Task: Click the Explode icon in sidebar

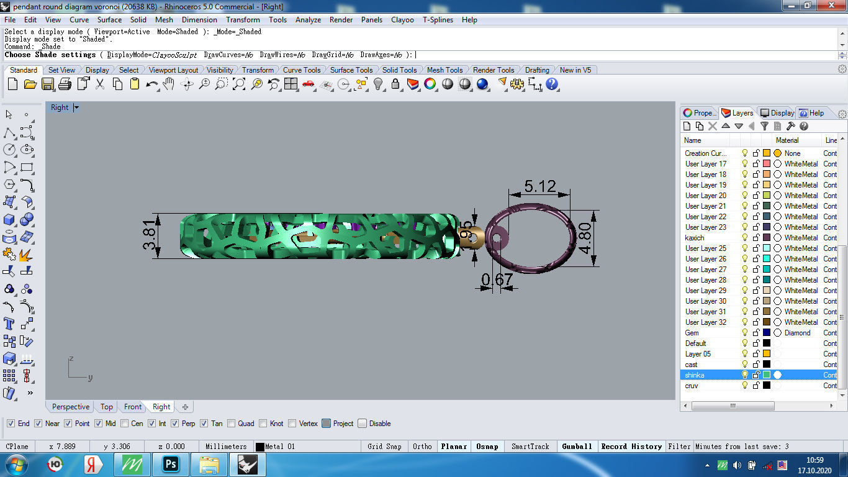Action: tap(27, 254)
